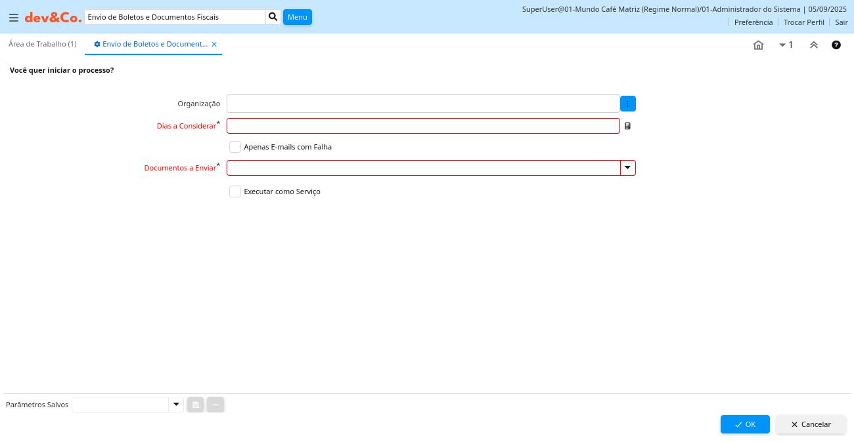Click the remove saved parameters icon
The image size is (854, 442).
coord(215,405)
